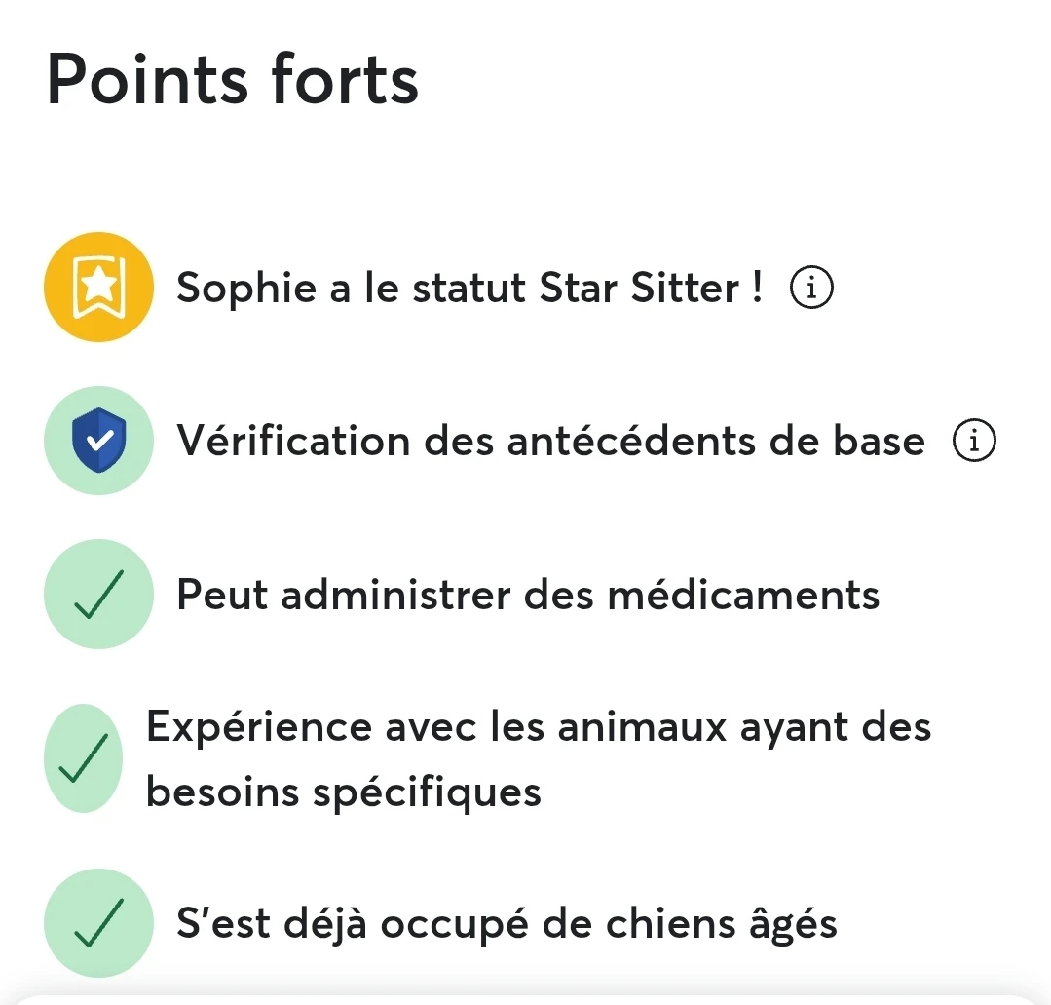Select the 'Vérification des antécédents de base' text
Viewport: 1051px width, 1005px height.
(x=550, y=441)
